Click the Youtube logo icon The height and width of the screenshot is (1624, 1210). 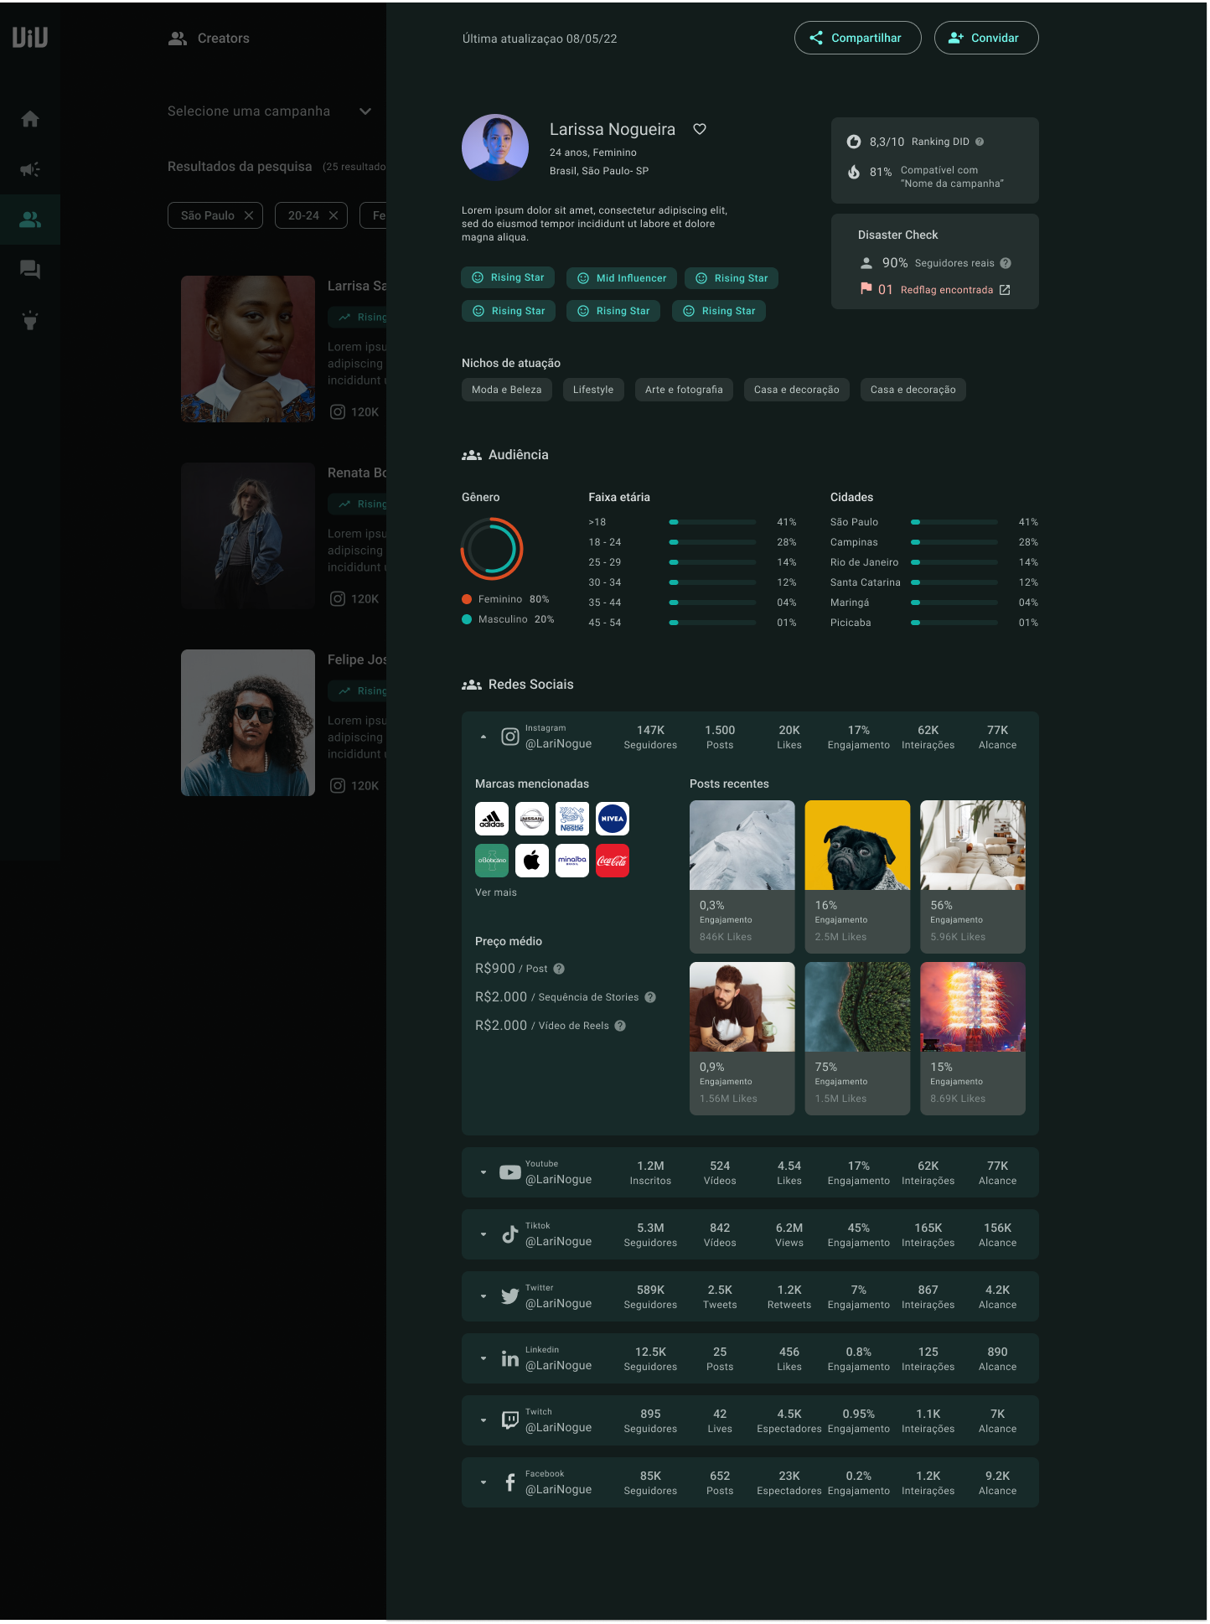pyautogui.click(x=510, y=1172)
